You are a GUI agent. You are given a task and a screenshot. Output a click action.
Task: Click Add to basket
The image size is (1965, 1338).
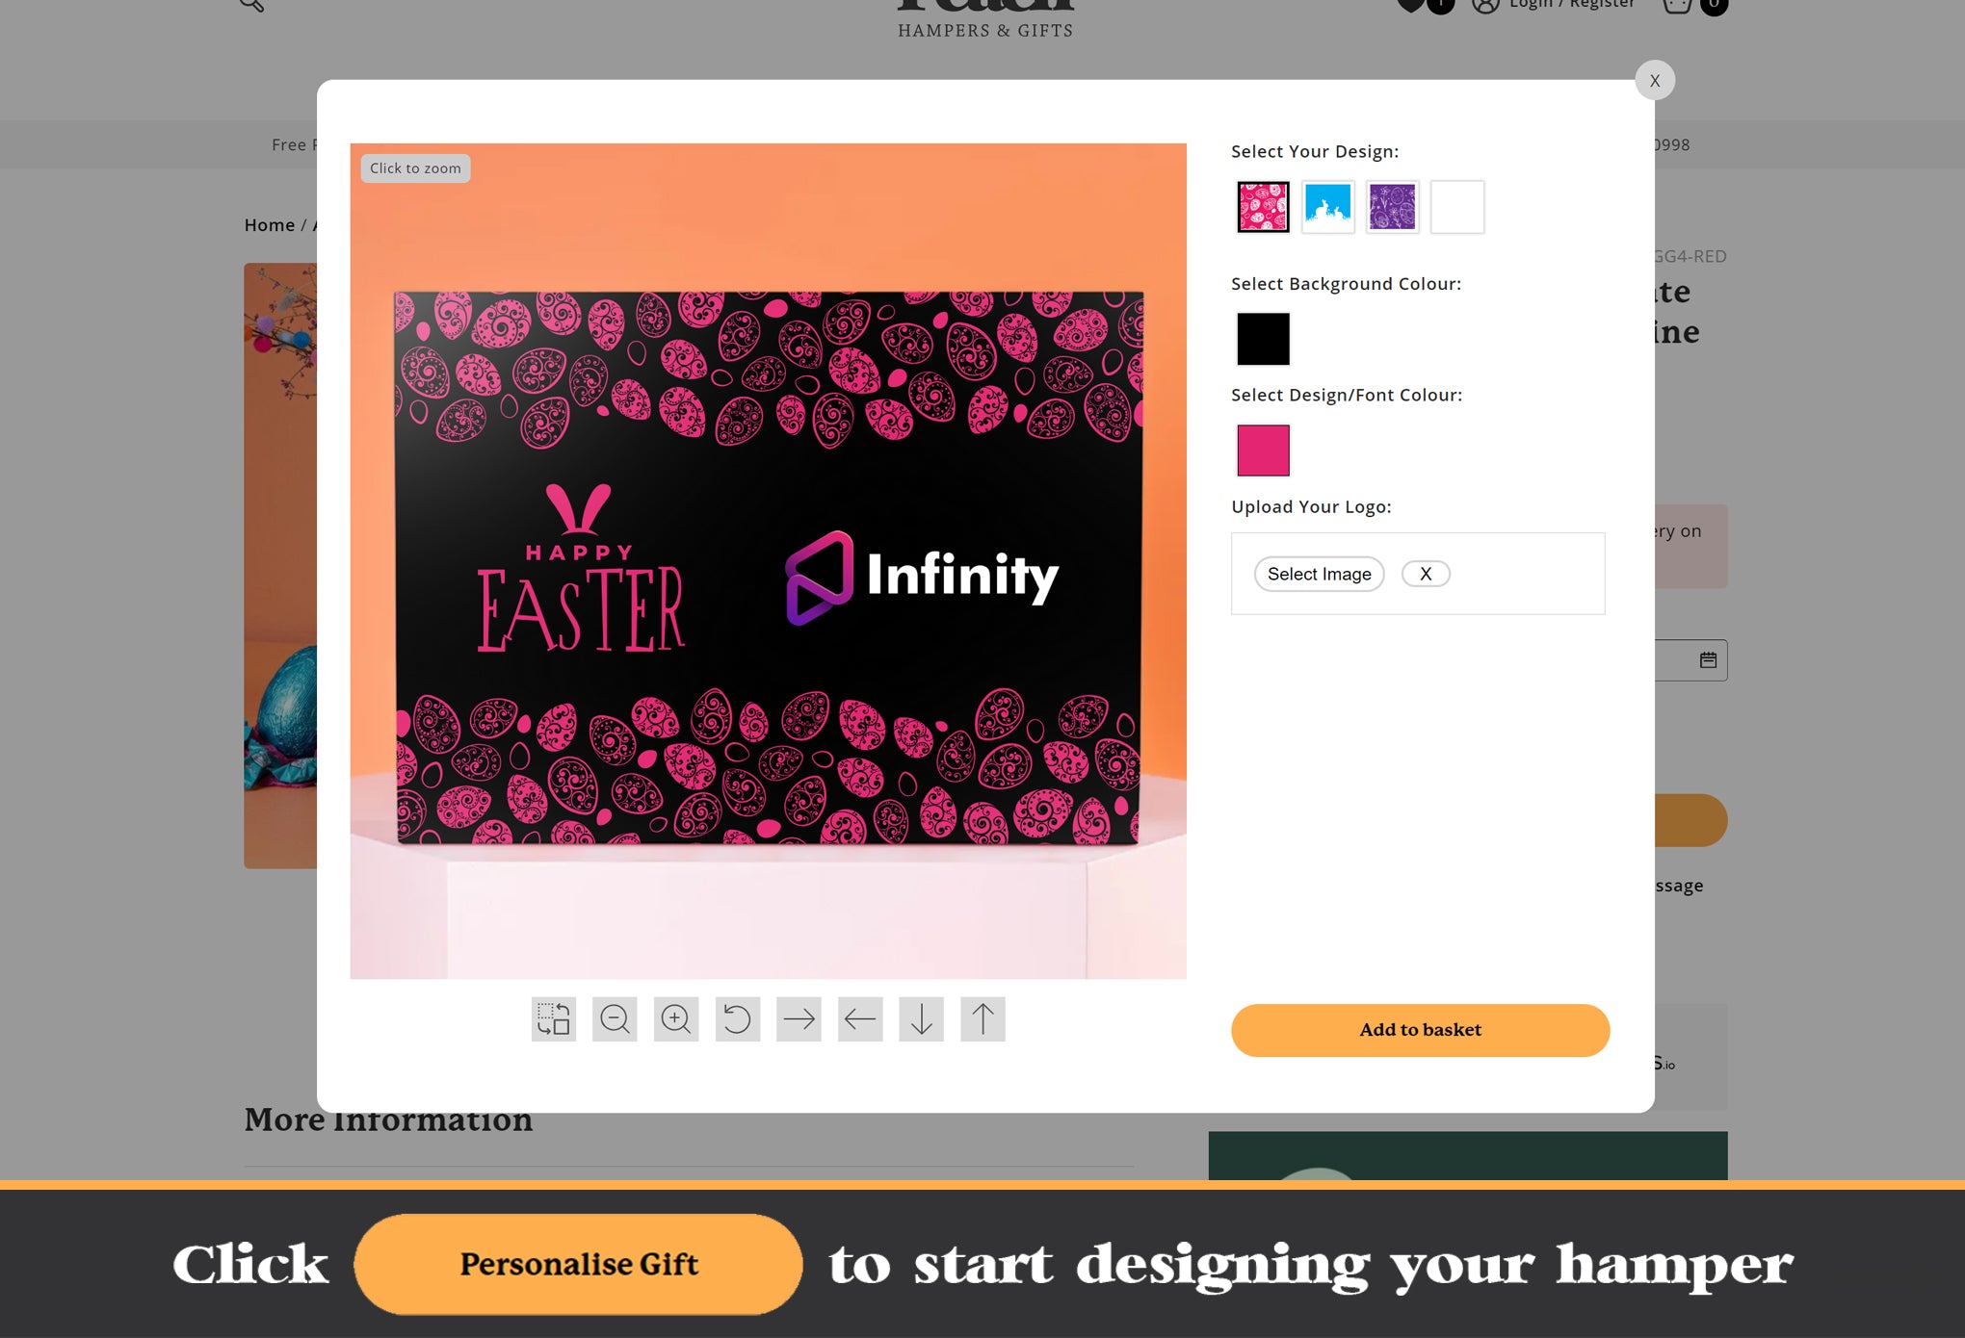click(x=1420, y=1030)
